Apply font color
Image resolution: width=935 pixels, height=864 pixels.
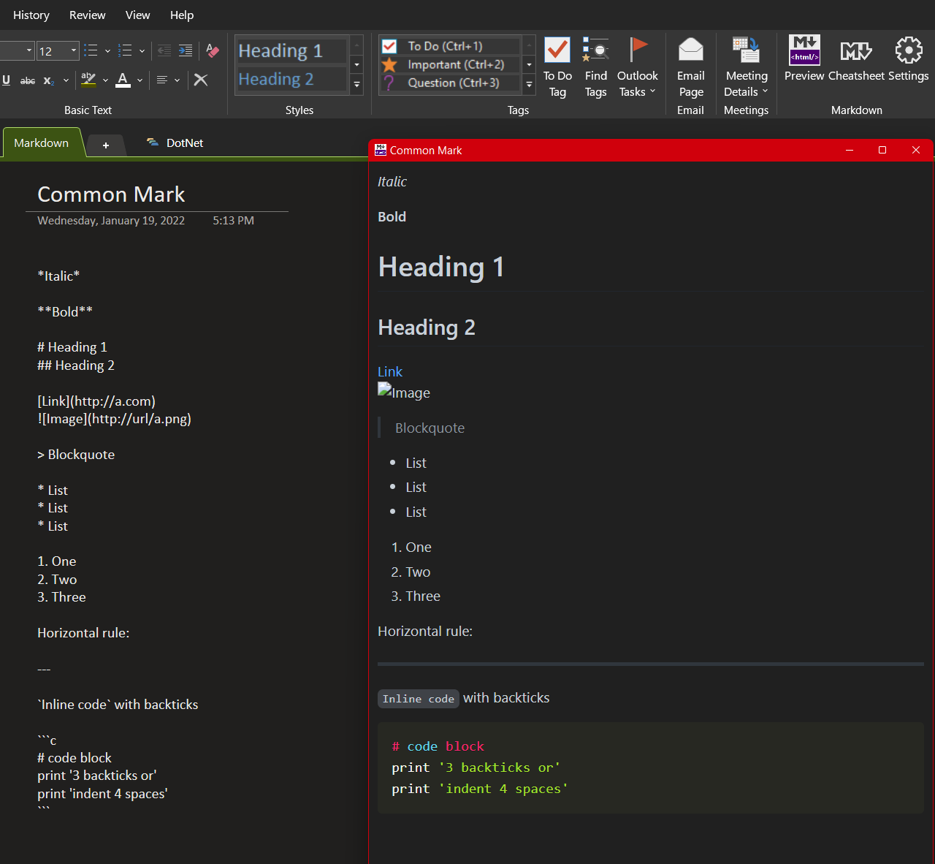pos(123,80)
